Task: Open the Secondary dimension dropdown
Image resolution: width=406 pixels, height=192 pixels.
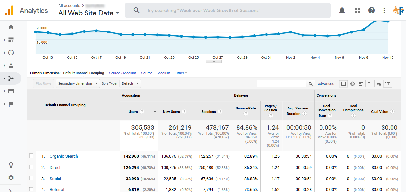Action: coord(77,83)
